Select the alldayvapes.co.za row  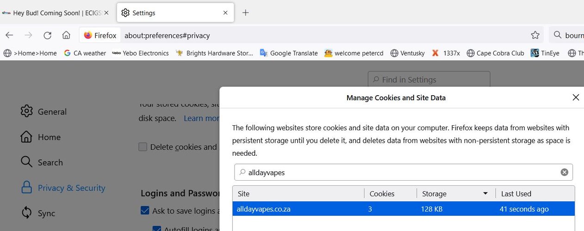click(404, 209)
